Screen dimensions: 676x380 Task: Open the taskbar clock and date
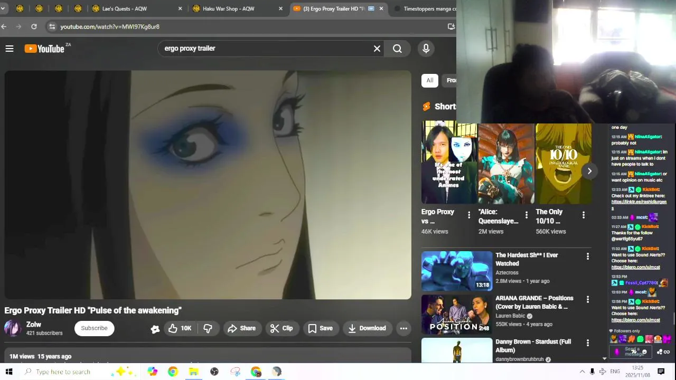point(638,372)
